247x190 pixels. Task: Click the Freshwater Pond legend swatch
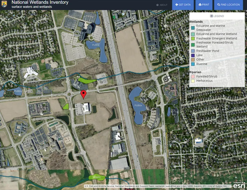coord(193,51)
